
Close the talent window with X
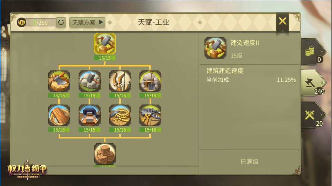[x=282, y=21]
